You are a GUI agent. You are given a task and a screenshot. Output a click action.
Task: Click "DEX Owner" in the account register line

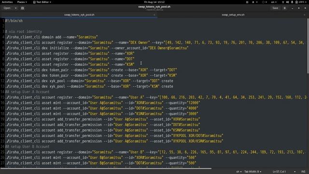[x=139, y=43]
